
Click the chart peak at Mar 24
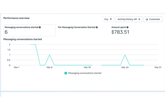tap(125, 55)
